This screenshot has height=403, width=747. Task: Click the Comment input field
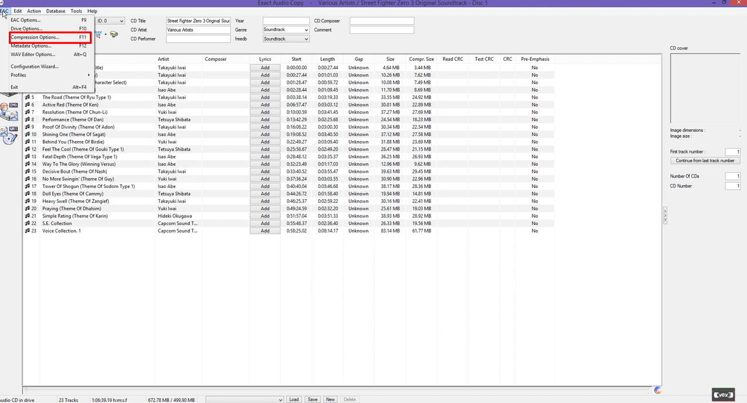click(382, 30)
